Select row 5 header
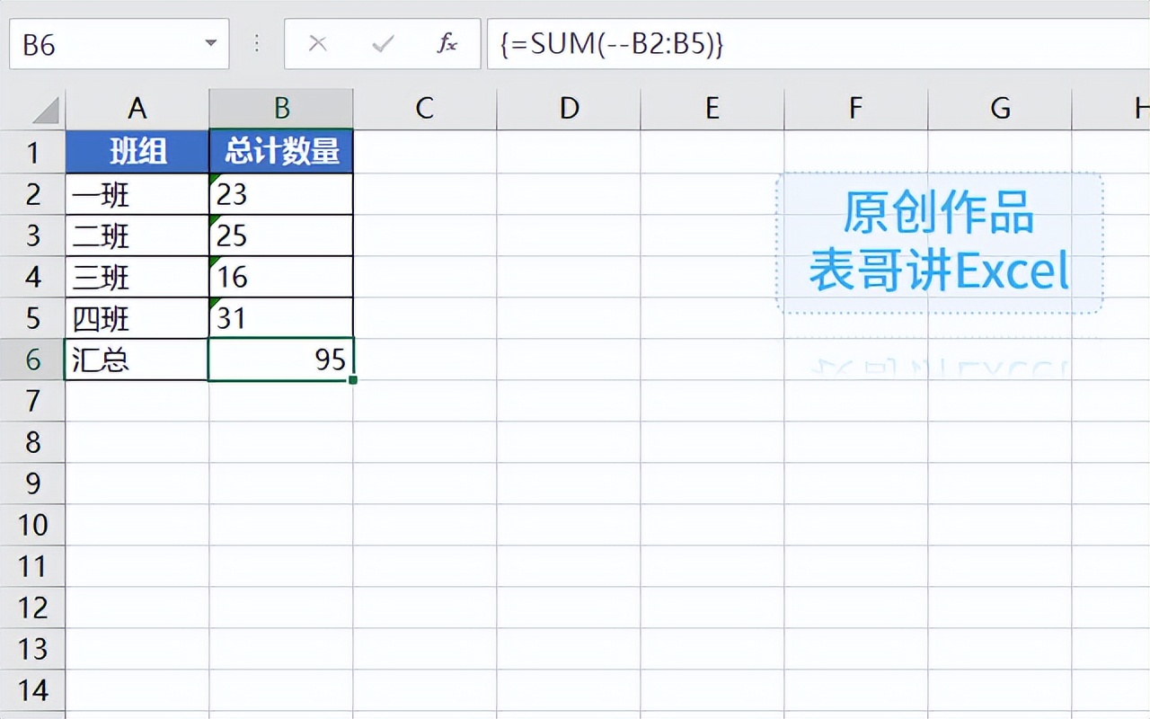Viewport: 1150px width, 719px height. pos(32,317)
